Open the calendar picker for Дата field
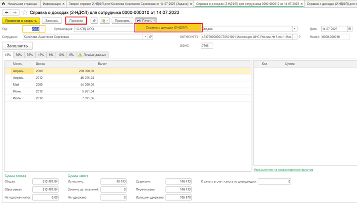This screenshot has width=357, height=205. 350,29
